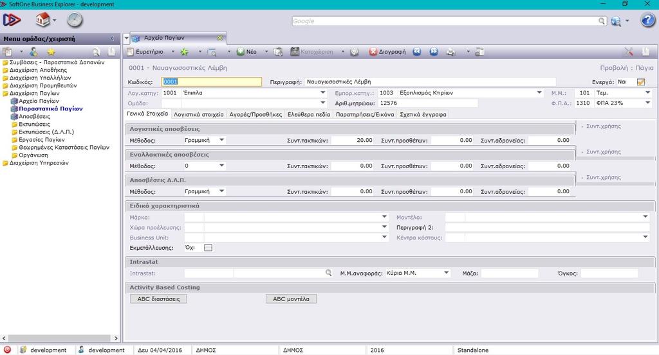This screenshot has width=659, height=355.
Task: Open the Φ.Π.Α. 23% dropdown
Action: click(647, 103)
